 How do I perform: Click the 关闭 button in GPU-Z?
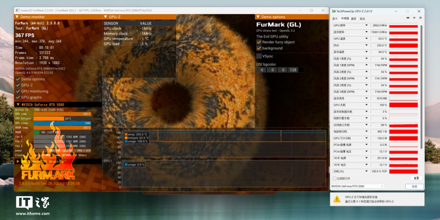tap(414, 186)
